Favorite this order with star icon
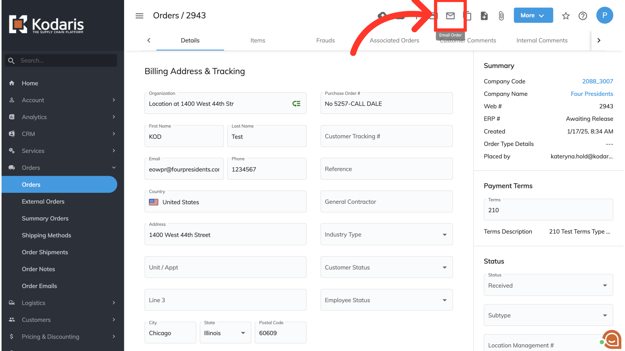This screenshot has width=625, height=351. 566,16
